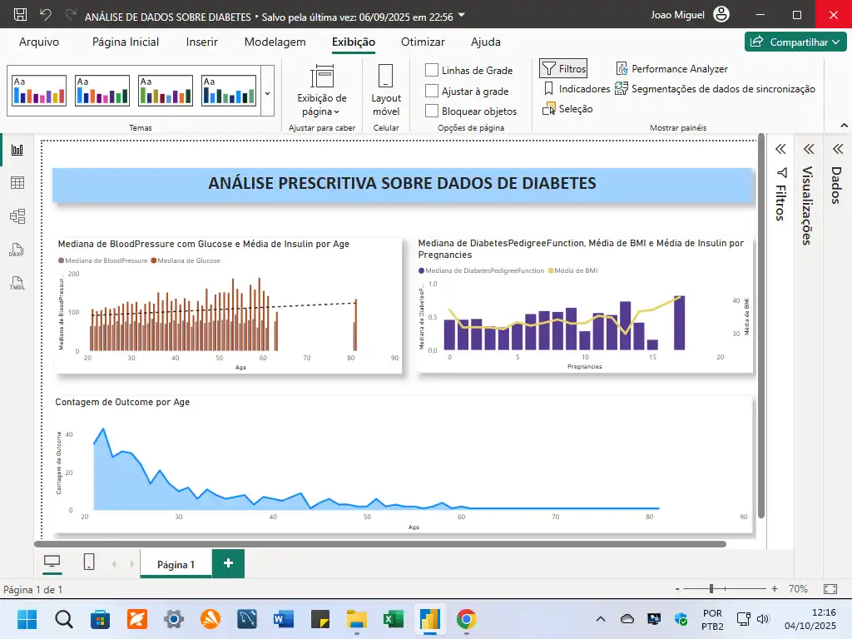Select the Página 1 tab
This screenshot has height=639, width=852.
(x=176, y=564)
